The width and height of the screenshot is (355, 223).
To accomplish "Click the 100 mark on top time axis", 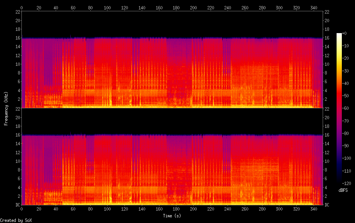I will click(x=108, y=8).
